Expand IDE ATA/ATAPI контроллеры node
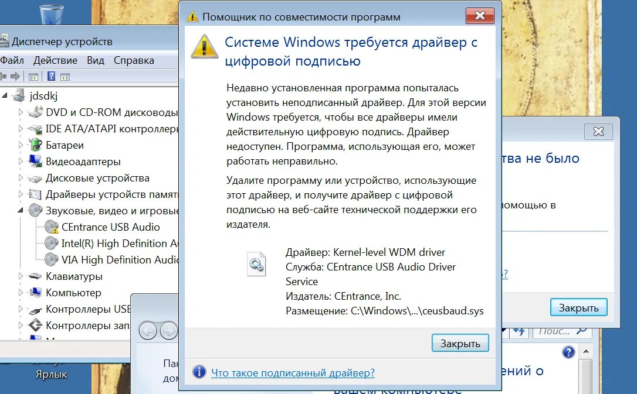The width and height of the screenshot is (637, 394). pyautogui.click(x=21, y=128)
